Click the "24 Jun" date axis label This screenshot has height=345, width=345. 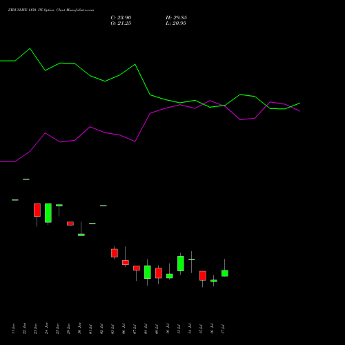(x=46, y=328)
